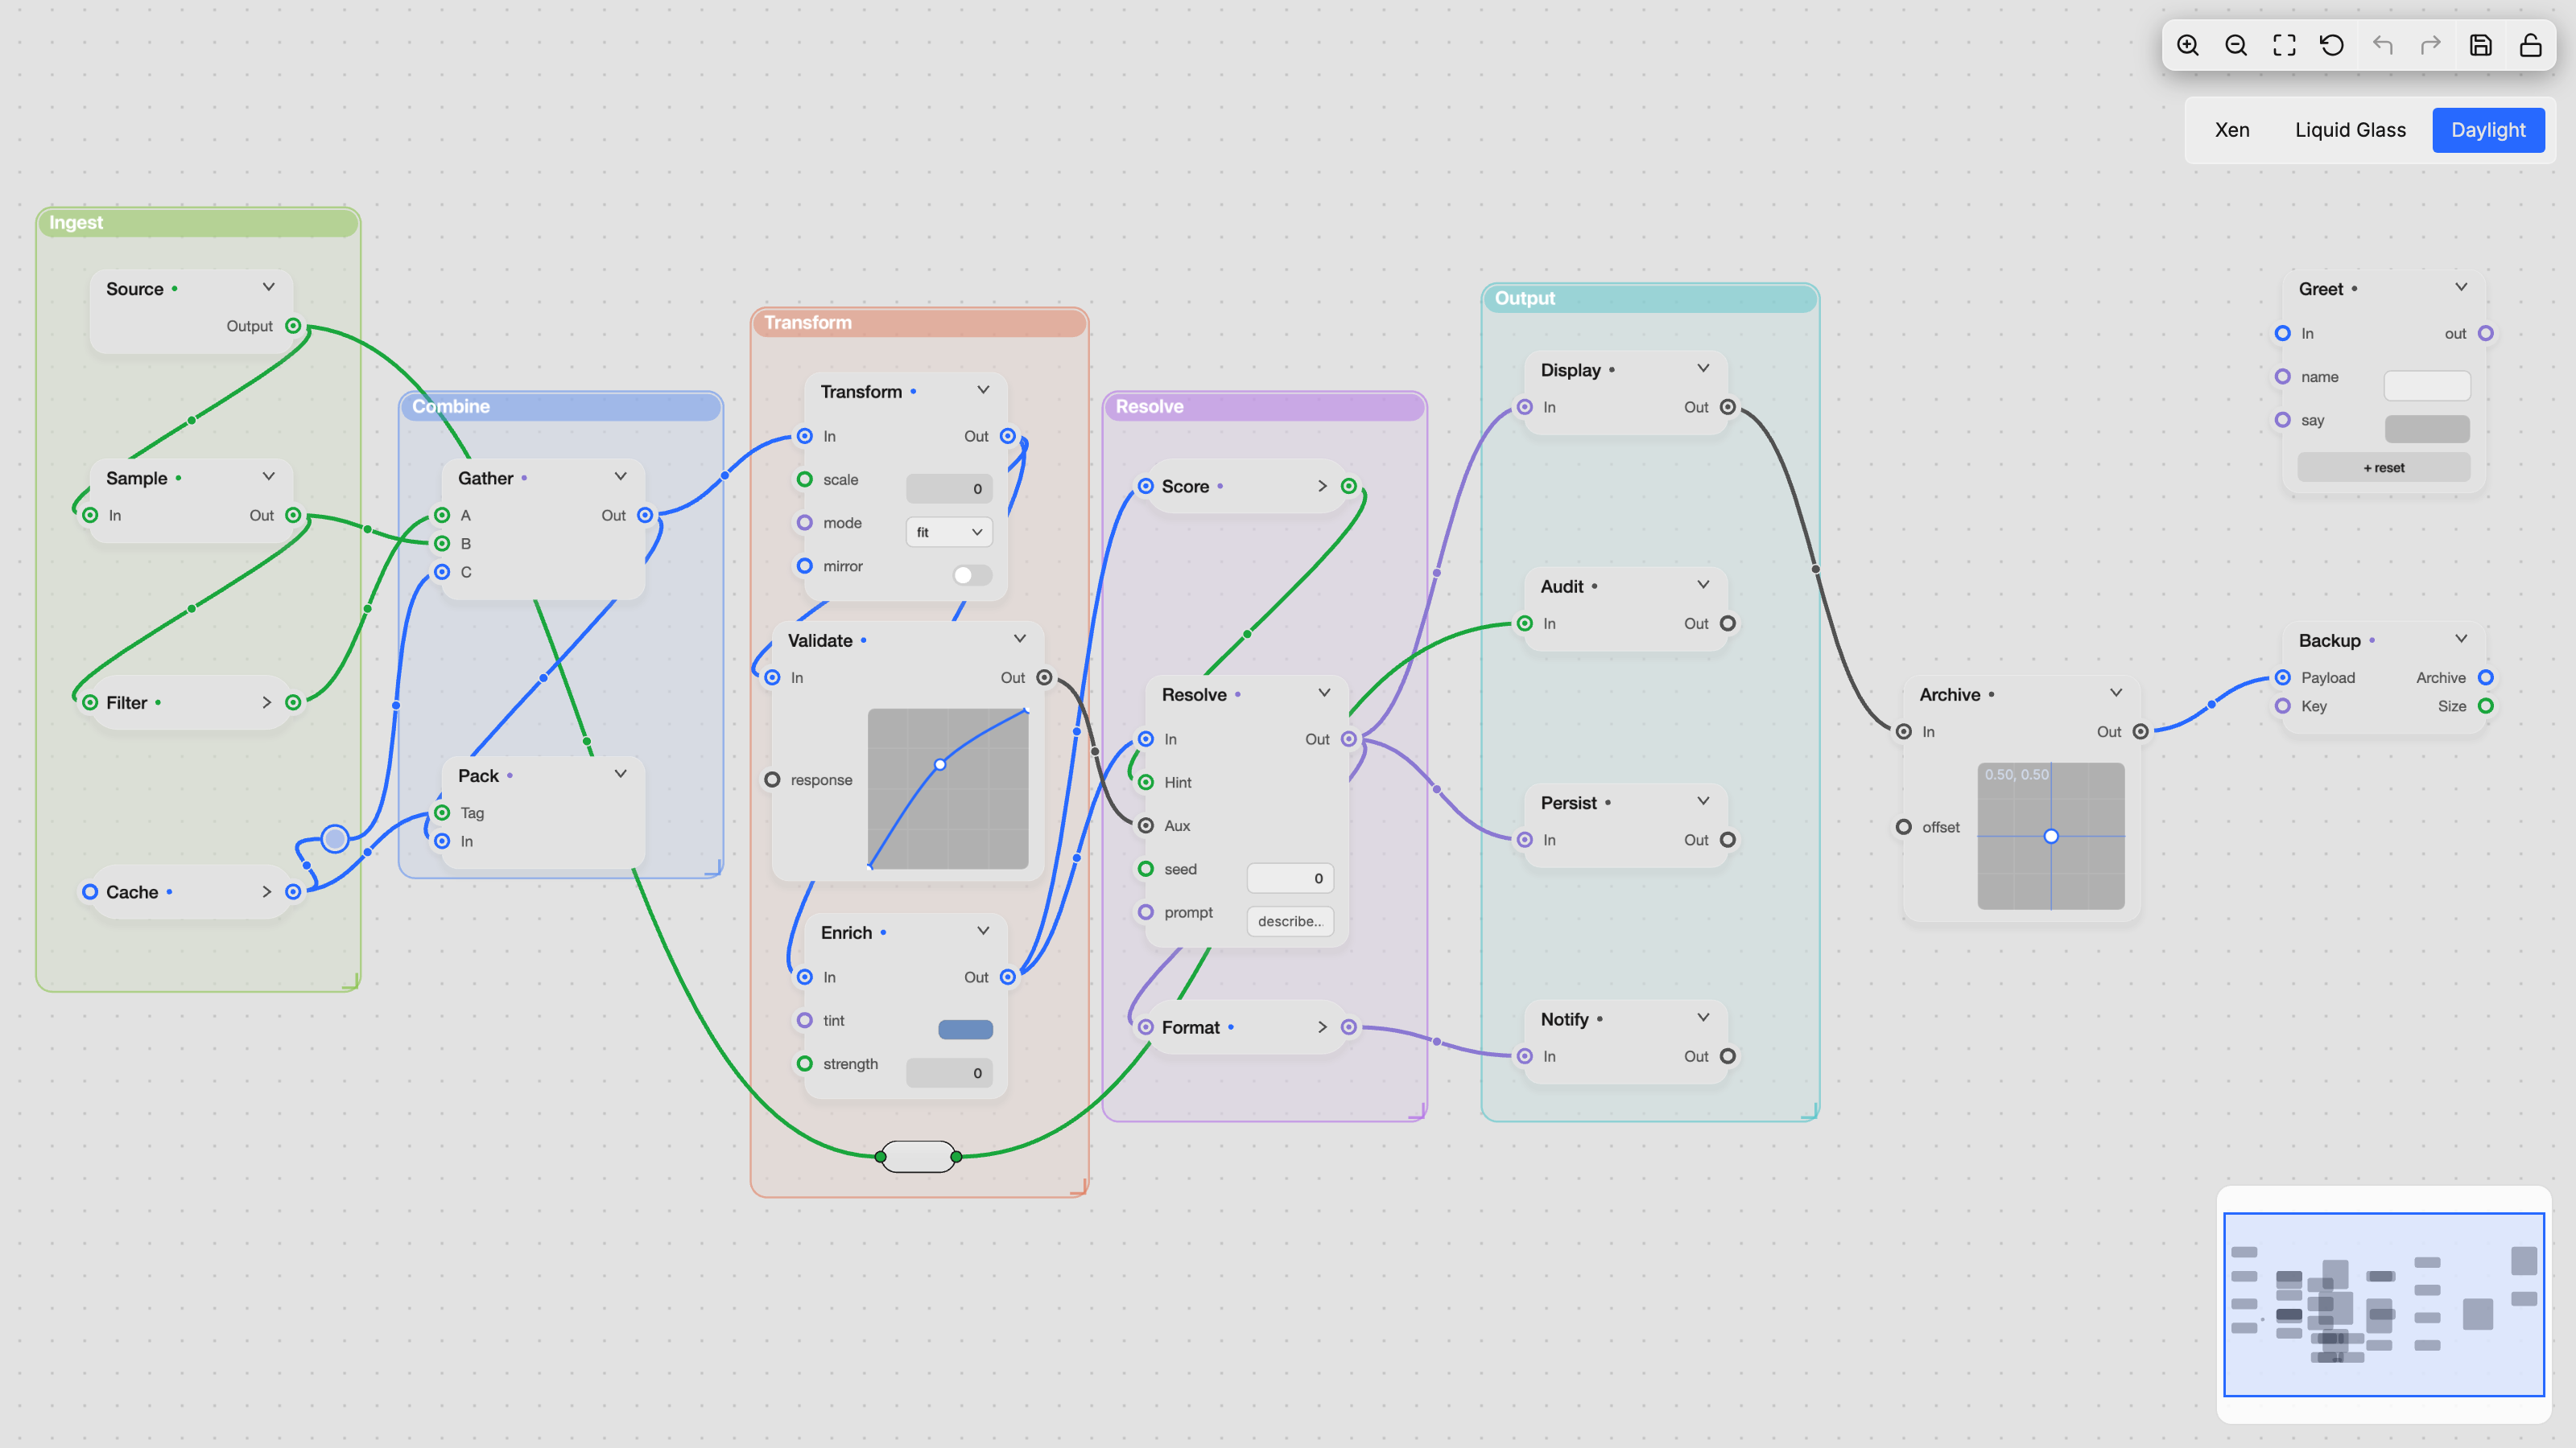The width and height of the screenshot is (2576, 1448).
Task: Select the Output group header
Action: point(1650,298)
